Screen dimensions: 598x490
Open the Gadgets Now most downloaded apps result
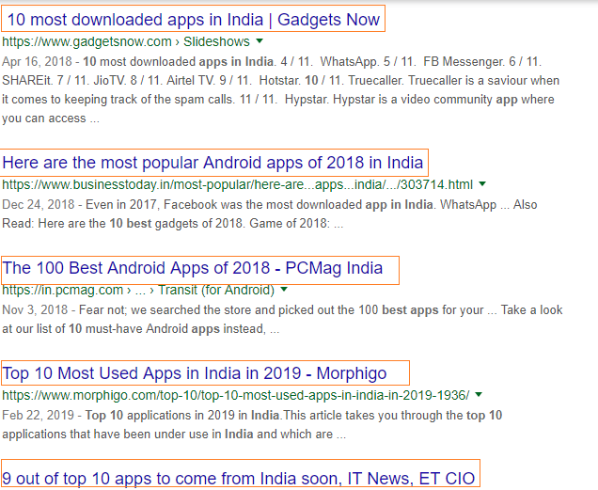pyautogui.click(x=193, y=19)
